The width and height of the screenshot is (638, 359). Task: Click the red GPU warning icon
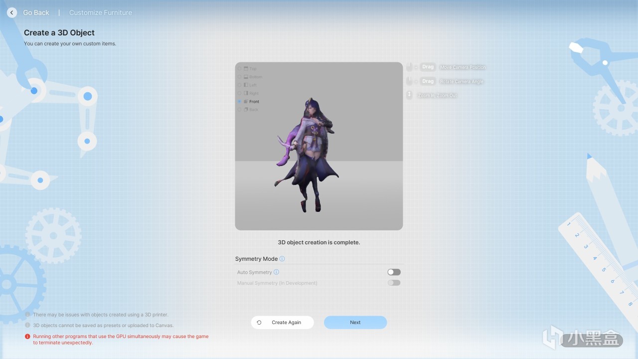pos(27,337)
